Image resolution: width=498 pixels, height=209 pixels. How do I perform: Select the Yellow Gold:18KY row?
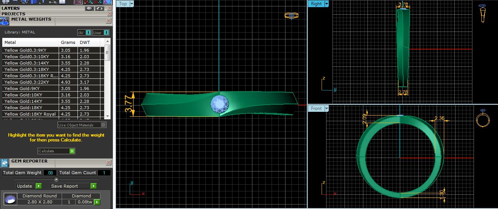pyautogui.click(x=53, y=108)
